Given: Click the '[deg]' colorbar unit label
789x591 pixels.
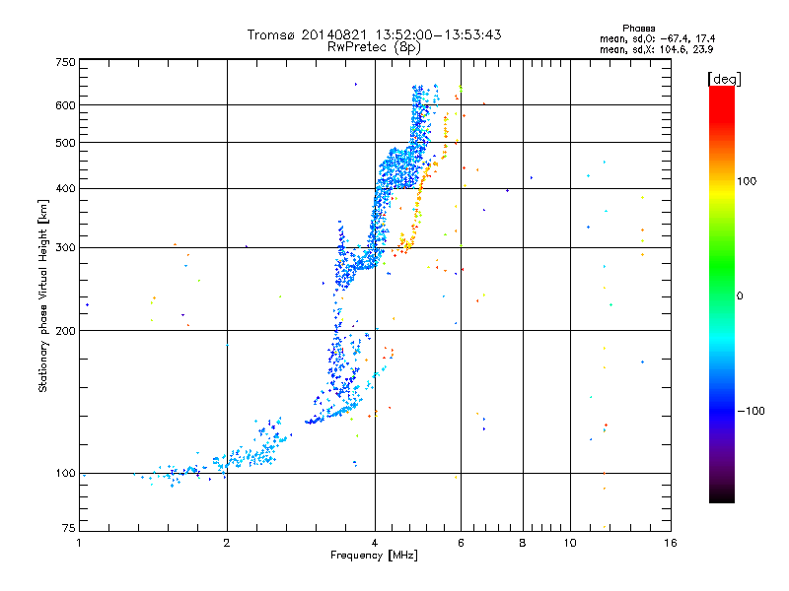Looking at the screenshot, I should pos(724,79).
